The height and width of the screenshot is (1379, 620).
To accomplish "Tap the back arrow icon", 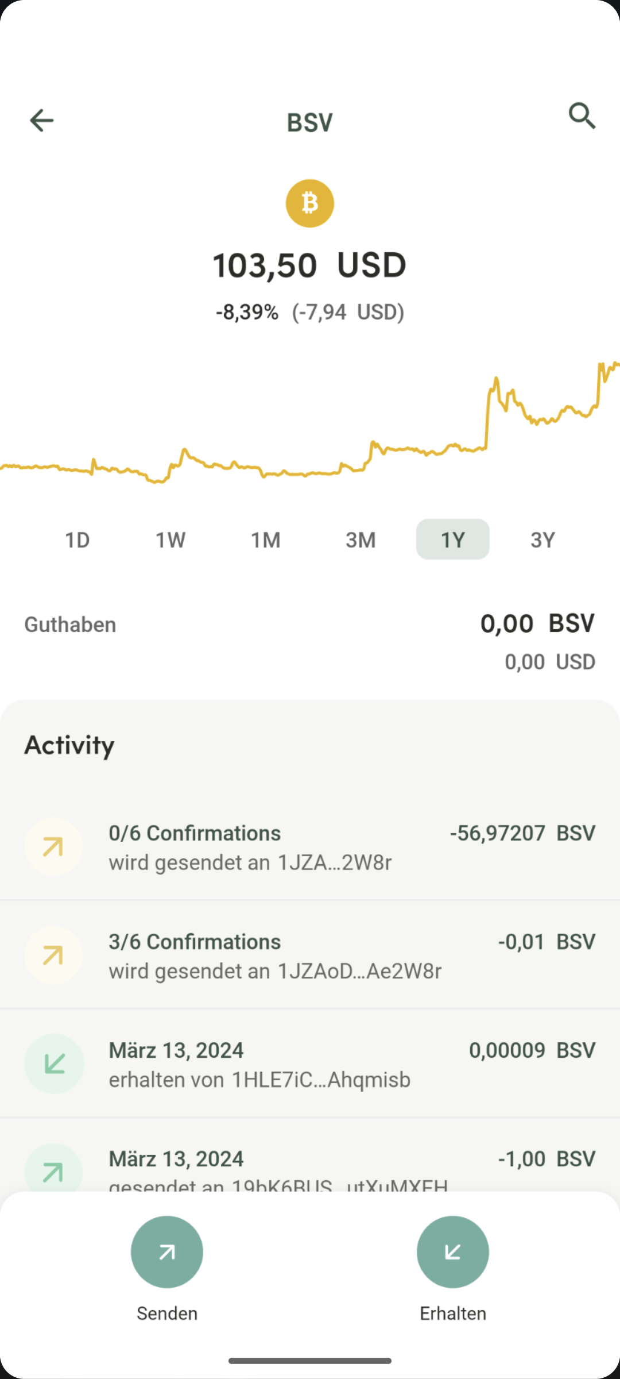I will pyautogui.click(x=41, y=121).
